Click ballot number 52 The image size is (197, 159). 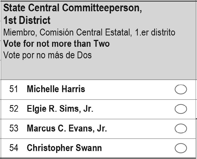pyautogui.click(x=14, y=109)
